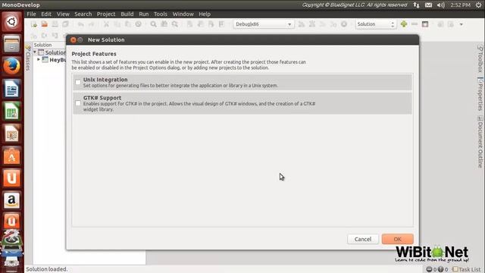Click the Cancel button
This screenshot has height=273, width=485.
[x=363, y=239]
